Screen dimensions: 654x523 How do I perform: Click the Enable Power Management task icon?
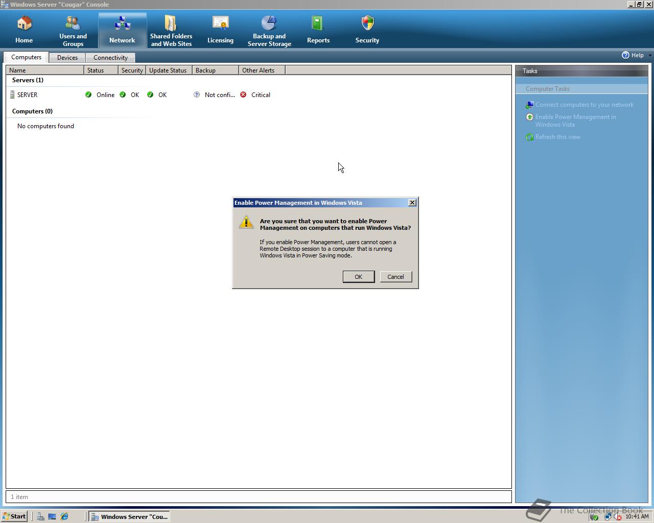point(530,117)
